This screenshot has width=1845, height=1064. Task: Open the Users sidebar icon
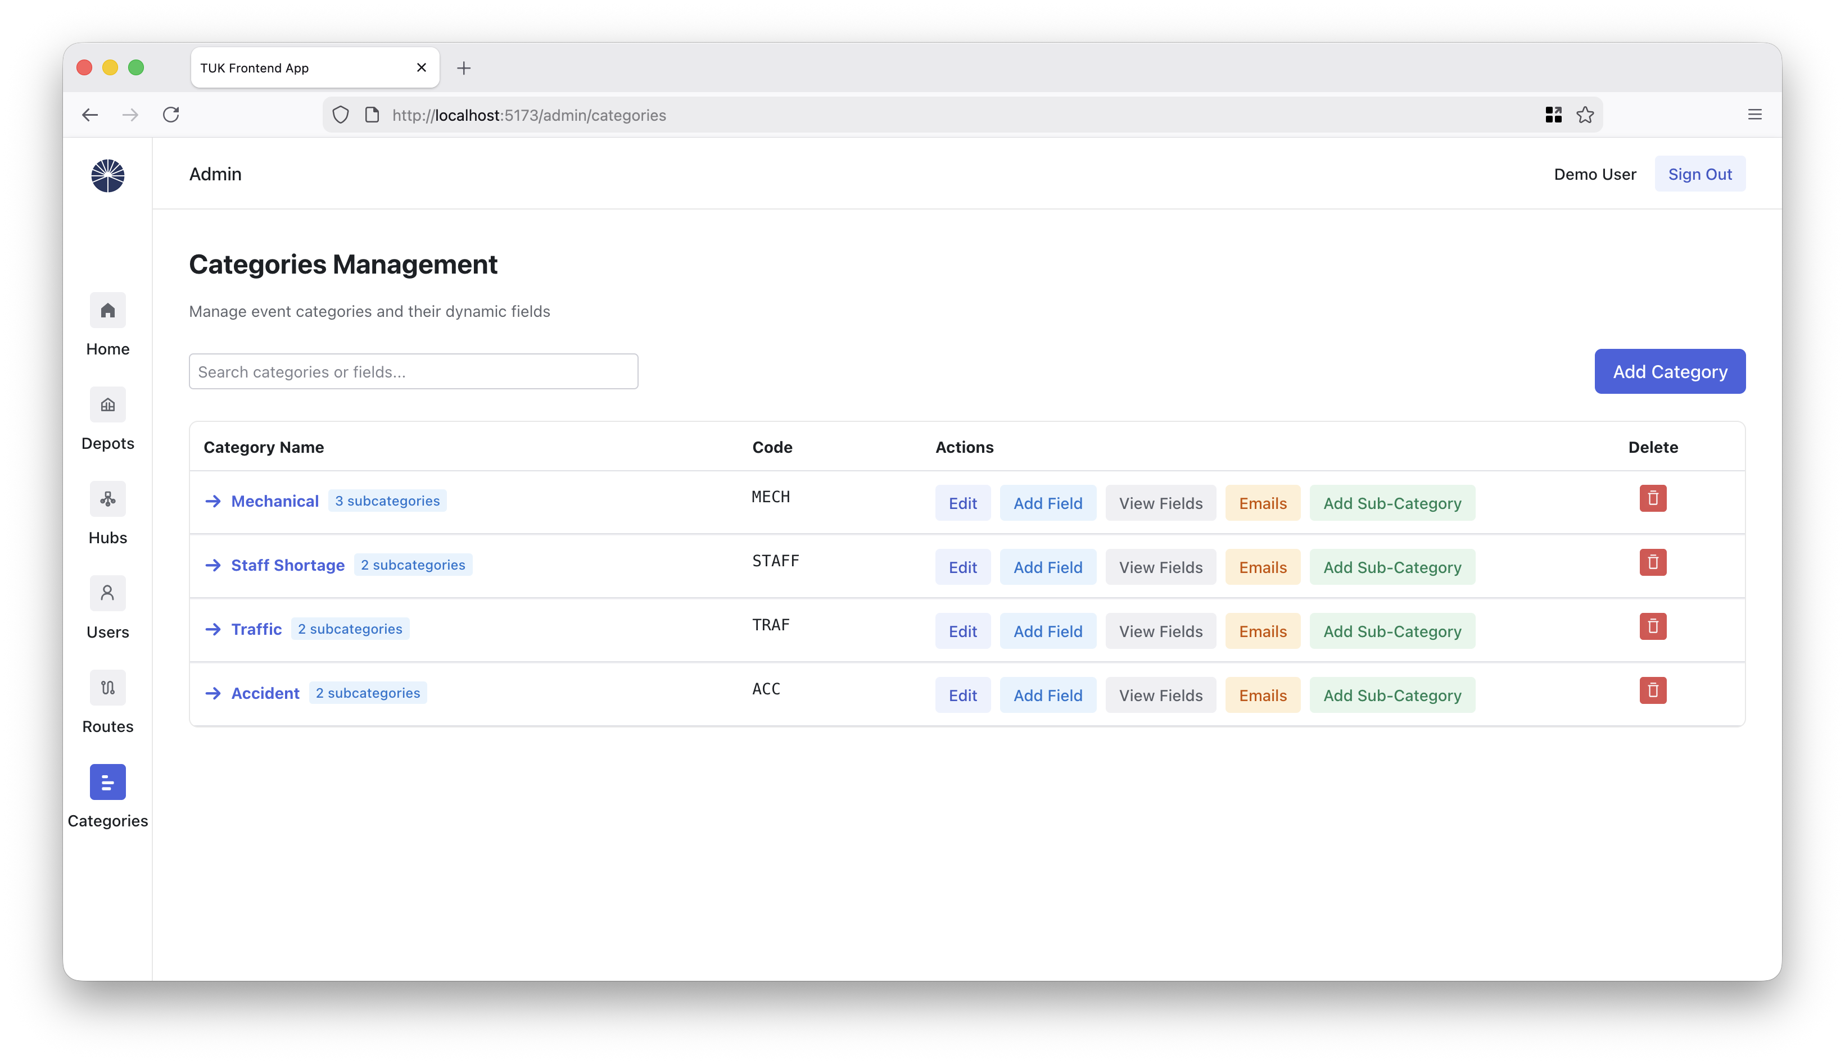tap(107, 593)
